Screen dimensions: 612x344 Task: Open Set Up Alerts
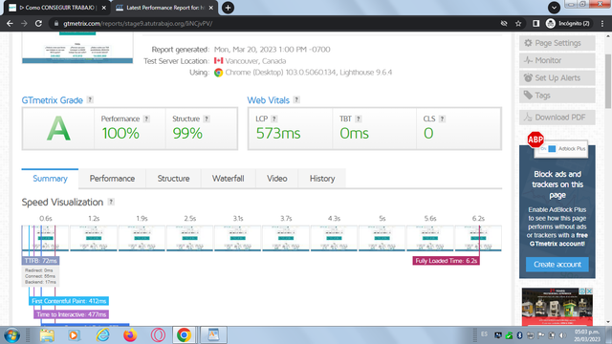(557, 78)
